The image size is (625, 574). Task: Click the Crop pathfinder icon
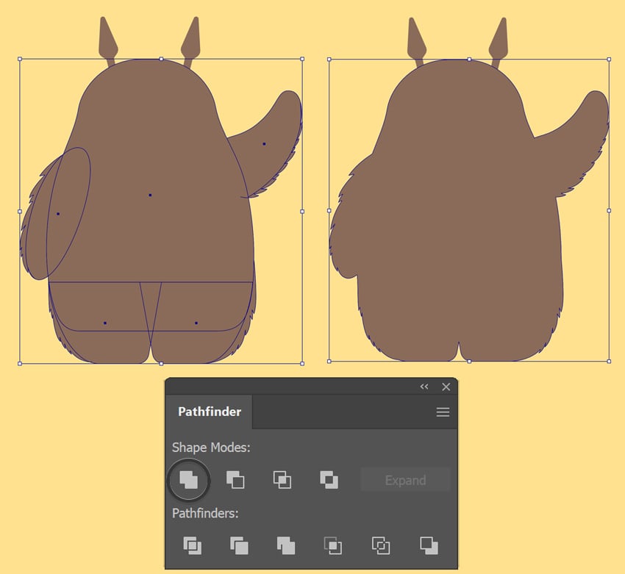pos(333,545)
